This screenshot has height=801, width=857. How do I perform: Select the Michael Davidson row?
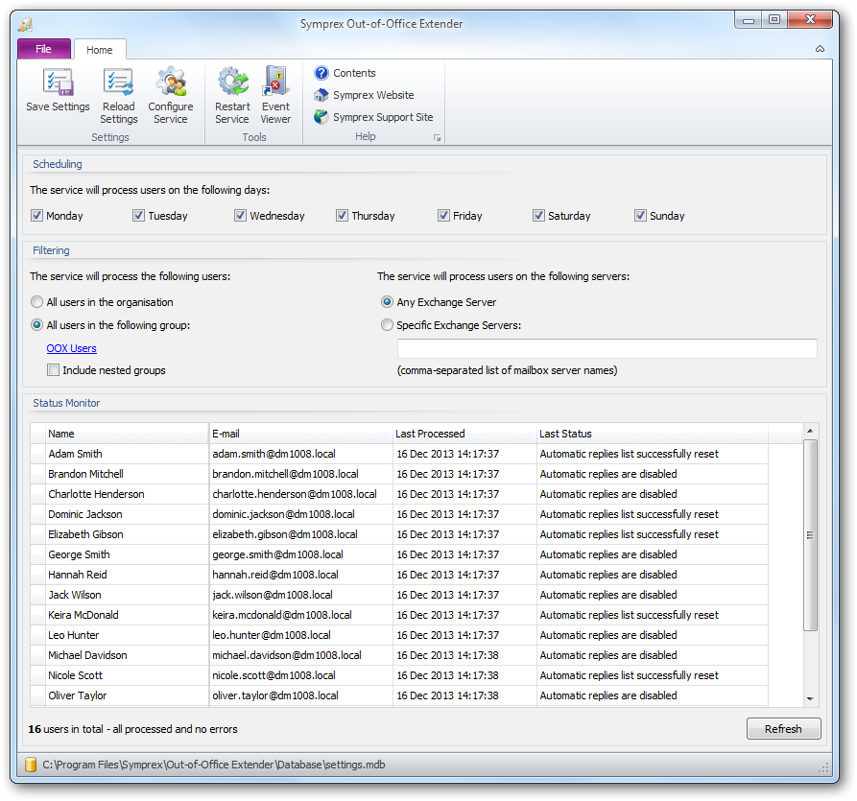tap(399, 655)
